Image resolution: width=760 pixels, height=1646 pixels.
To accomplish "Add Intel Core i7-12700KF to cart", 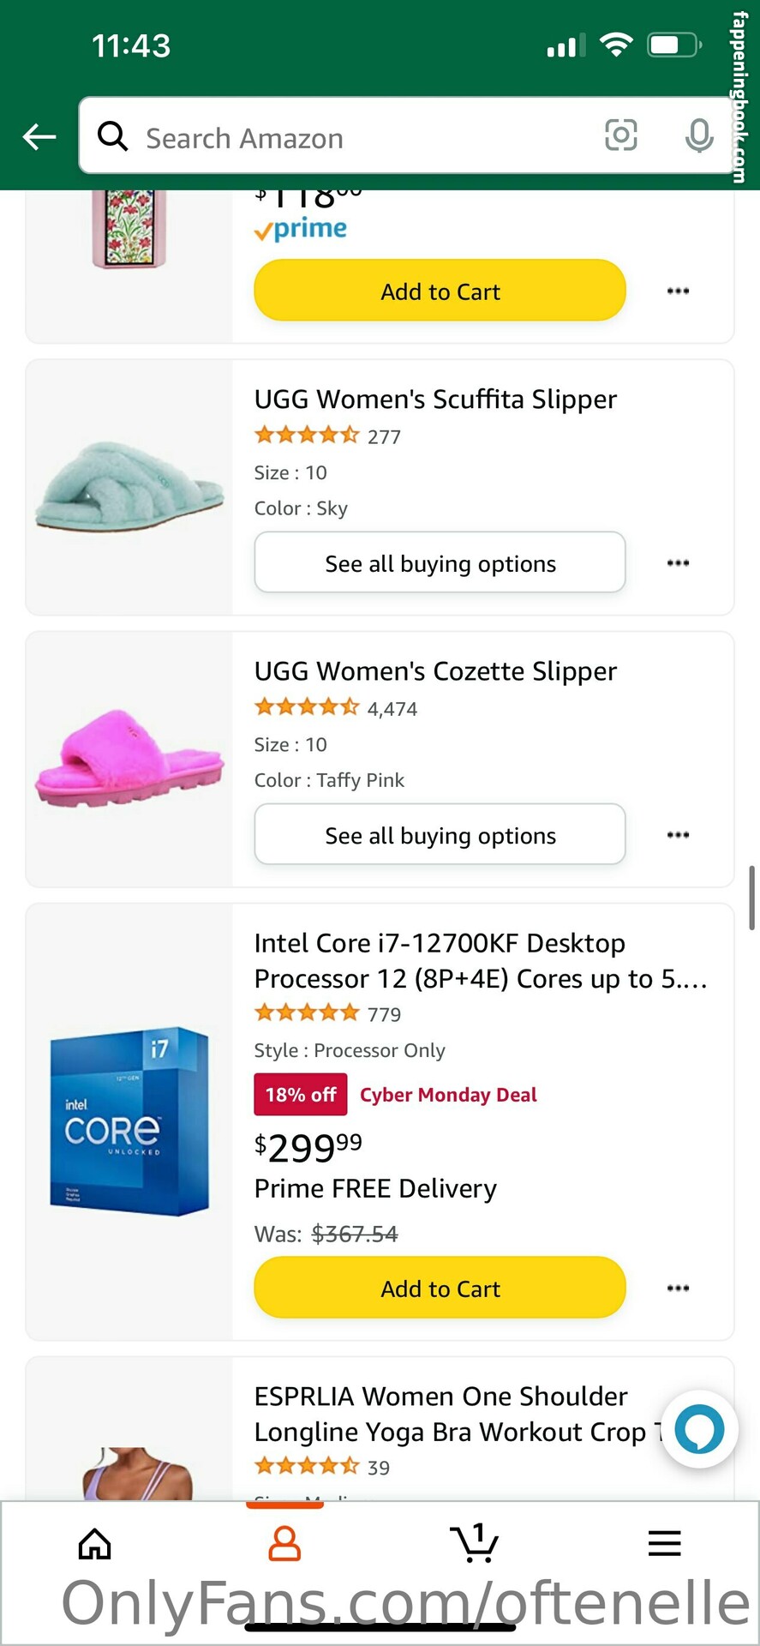I will click(440, 1288).
